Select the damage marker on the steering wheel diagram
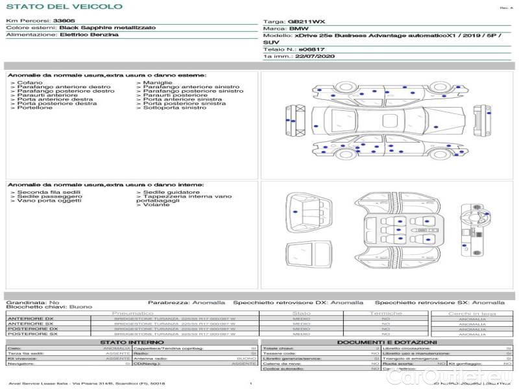519x389 pixels. [x=486, y=215]
